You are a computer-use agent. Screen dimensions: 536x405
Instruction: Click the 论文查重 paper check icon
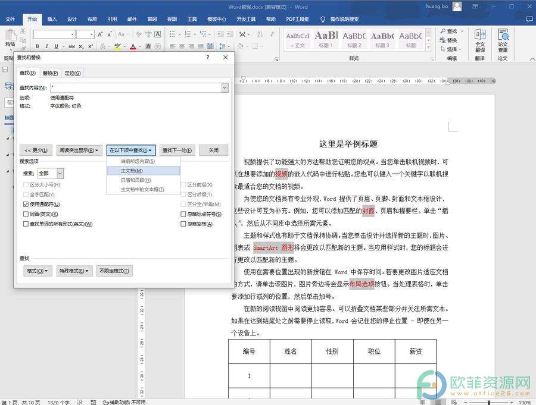503,39
